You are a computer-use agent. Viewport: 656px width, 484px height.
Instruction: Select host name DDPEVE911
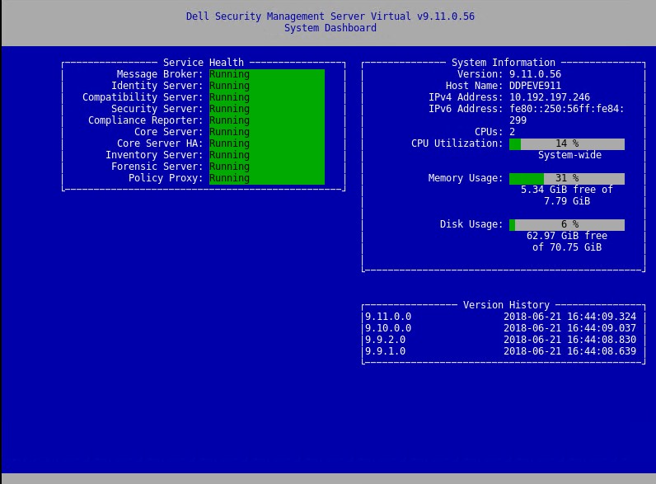535,86
